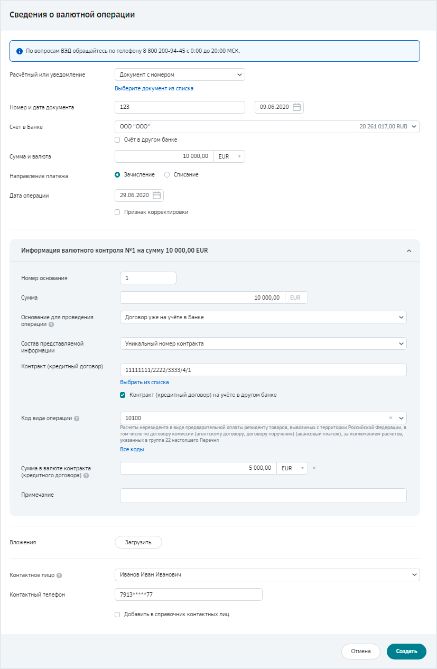Image resolution: width=437 pixels, height=669 pixels.
Task: Select the Списание radio button
Action: [167, 174]
